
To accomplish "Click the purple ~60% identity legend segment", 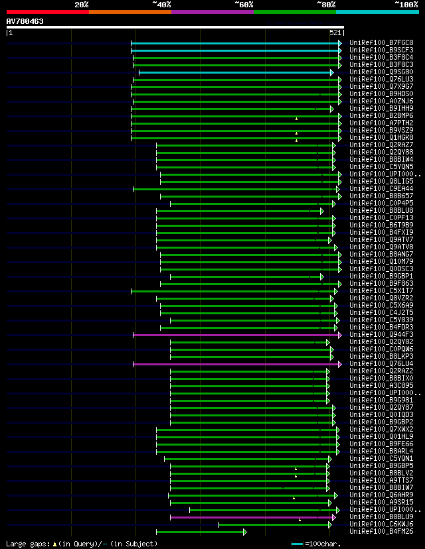I will (212, 12).
